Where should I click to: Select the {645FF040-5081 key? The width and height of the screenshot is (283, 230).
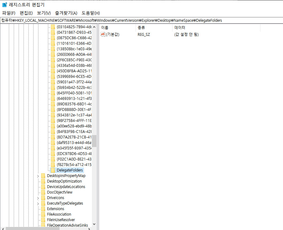click(74, 93)
